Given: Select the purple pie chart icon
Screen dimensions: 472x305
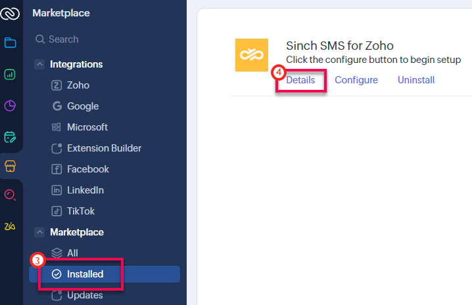Looking at the screenshot, I should coord(10,106).
